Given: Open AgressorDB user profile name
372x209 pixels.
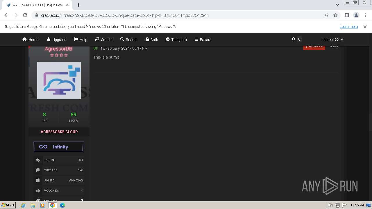Looking at the screenshot, I should (59, 49).
